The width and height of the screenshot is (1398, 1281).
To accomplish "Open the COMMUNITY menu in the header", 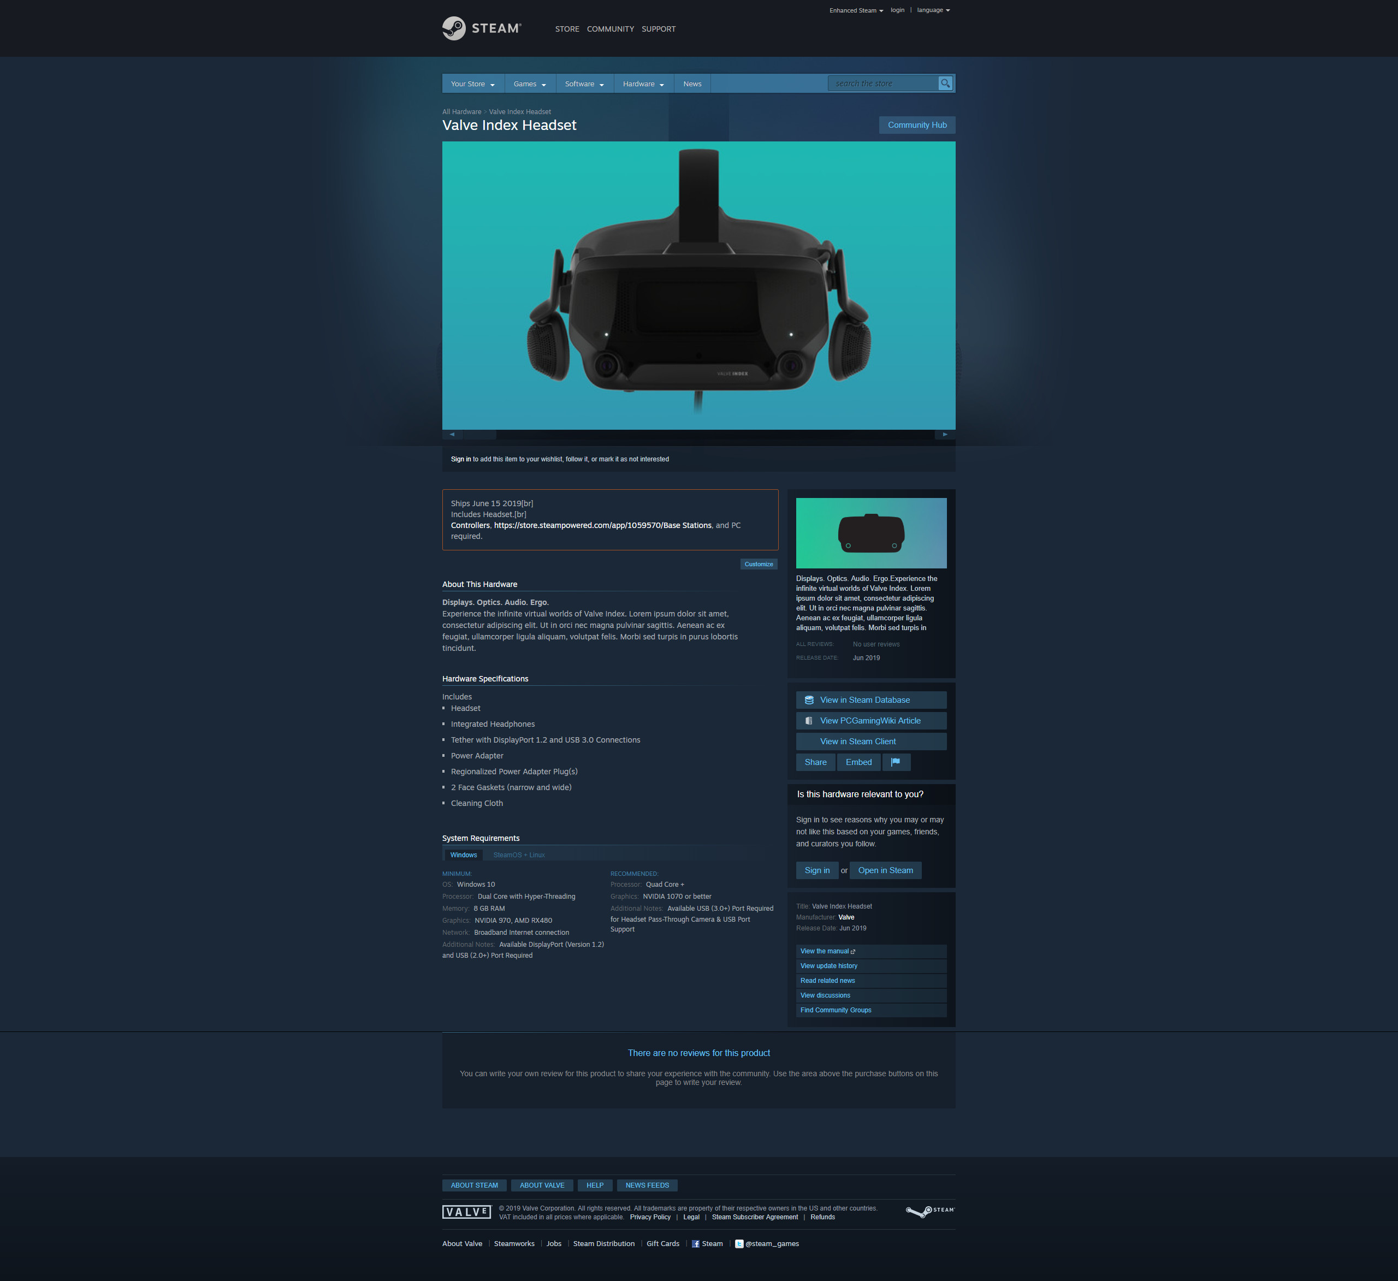I will (x=609, y=28).
